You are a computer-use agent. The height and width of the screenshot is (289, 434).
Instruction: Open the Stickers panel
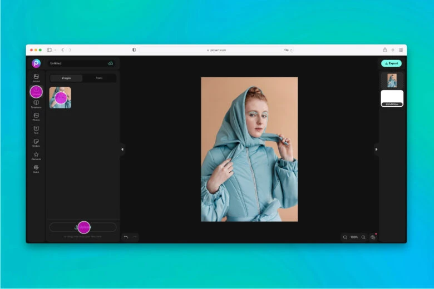(x=36, y=143)
